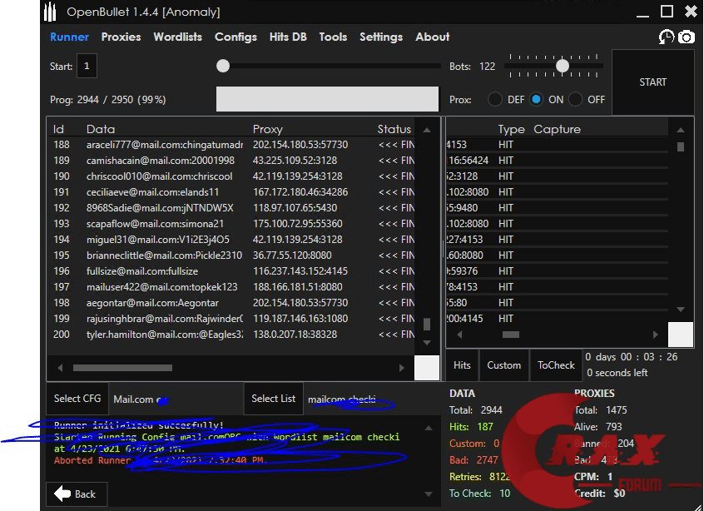The width and height of the screenshot is (704, 511).
Task: View the Hits DB tab
Action: (x=287, y=37)
